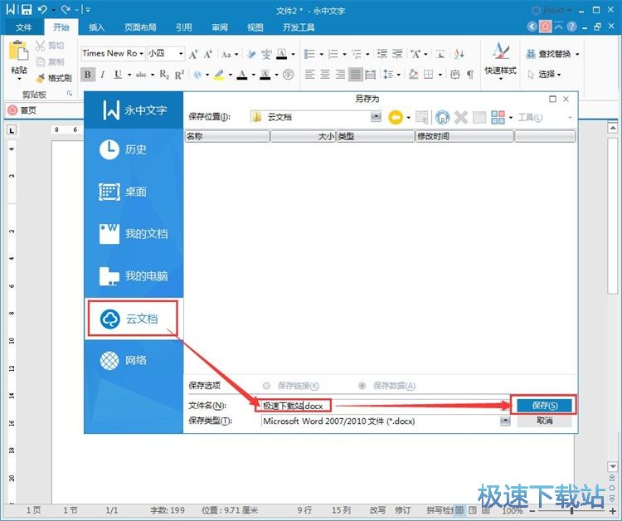Click the yellow Back arrow in dialog

pyautogui.click(x=396, y=117)
